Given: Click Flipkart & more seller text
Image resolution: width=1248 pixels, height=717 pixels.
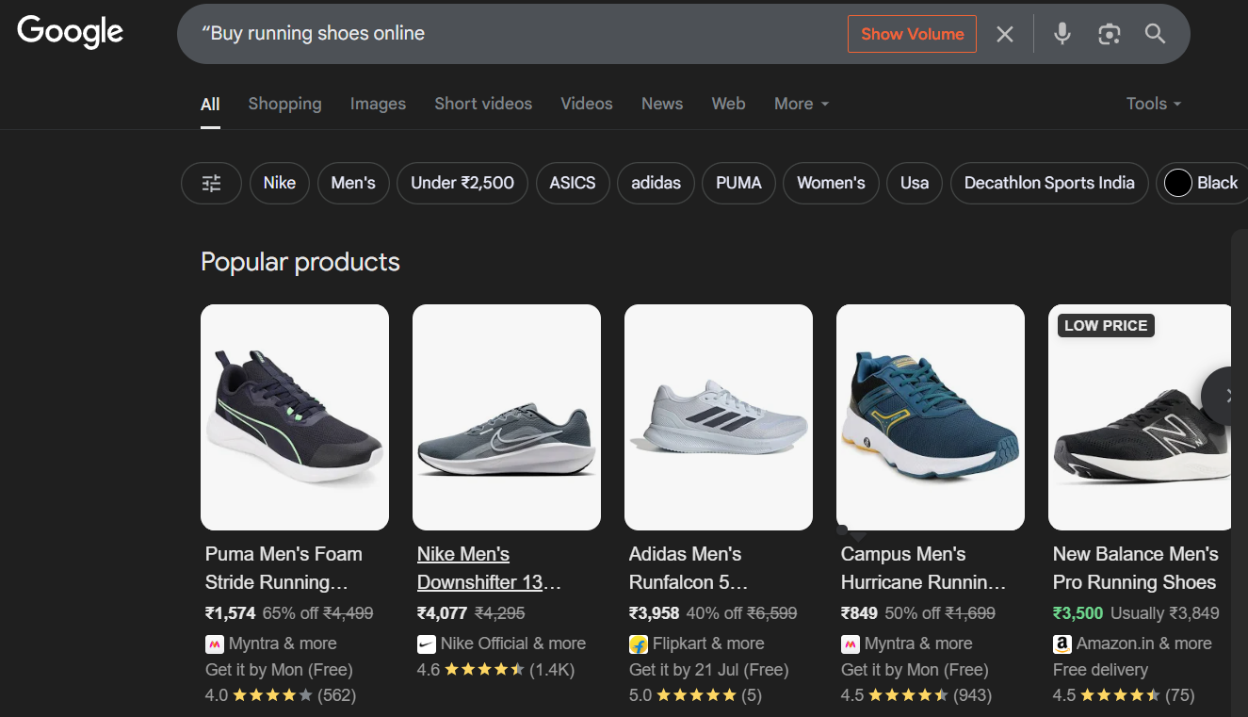Looking at the screenshot, I should [708, 644].
